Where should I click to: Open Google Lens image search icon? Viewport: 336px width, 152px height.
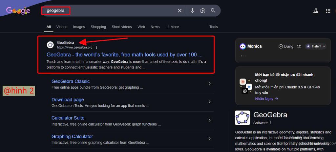click(203, 10)
